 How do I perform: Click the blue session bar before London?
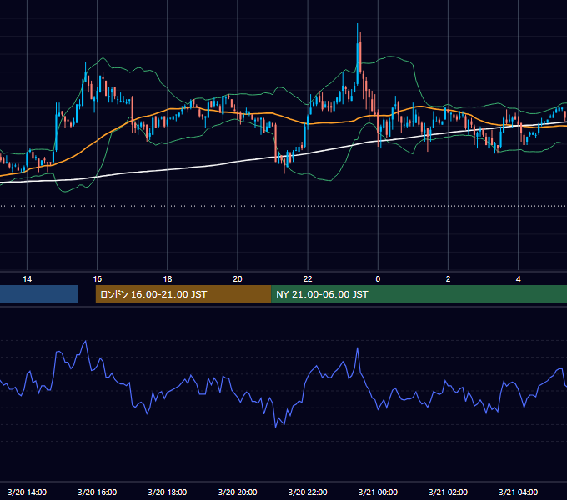pos(39,294)
